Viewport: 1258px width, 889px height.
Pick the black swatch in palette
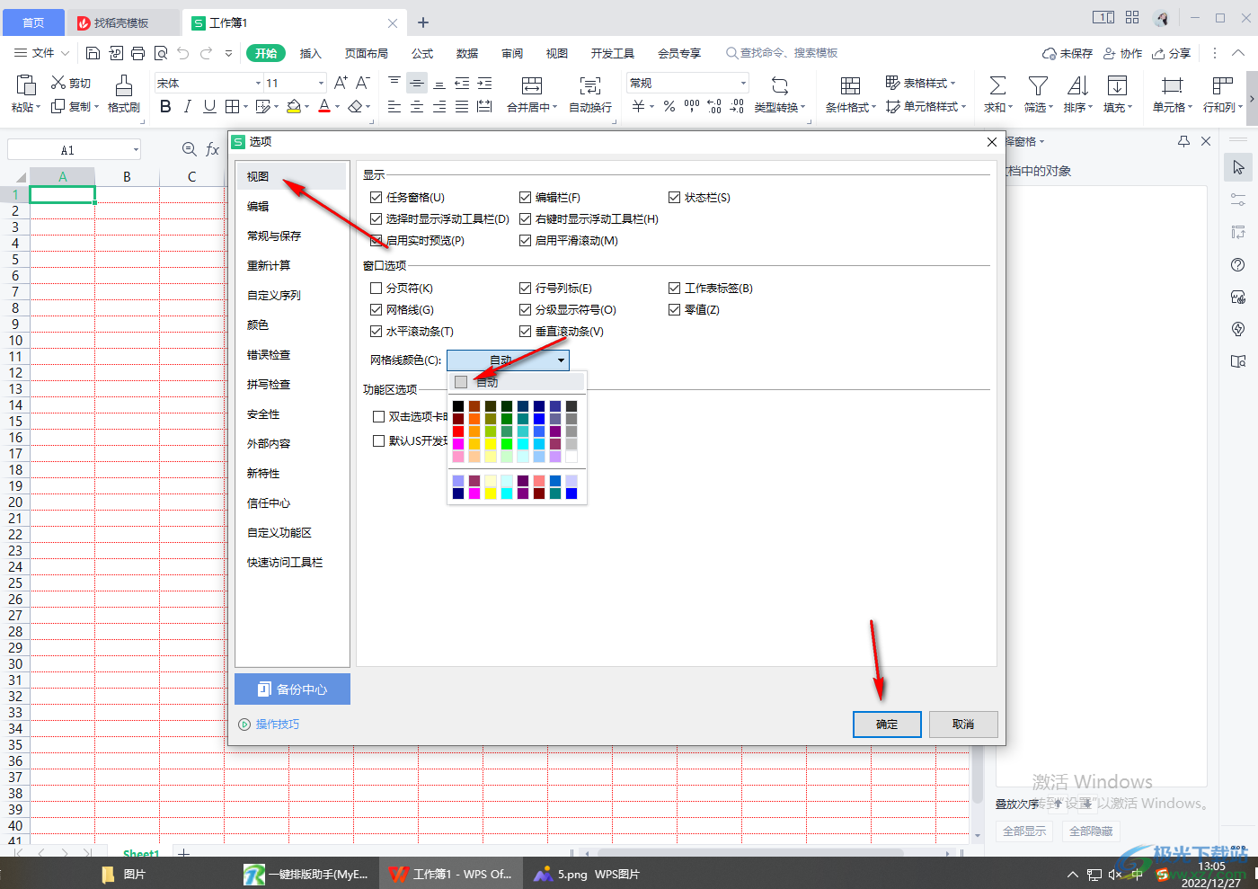[x=458, y=405]
